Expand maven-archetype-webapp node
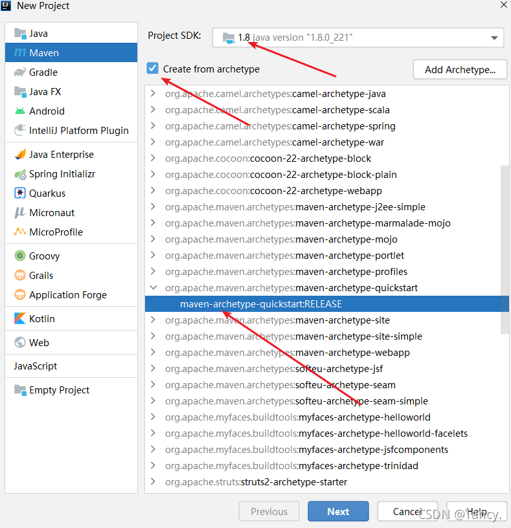Image resolution: width=511 pixels, height=528 pixels. point(153,352)
